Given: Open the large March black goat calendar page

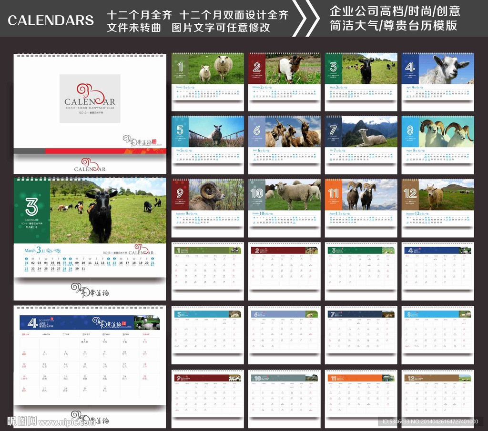Looking at the screenshot, I should (x=90, y=239).
